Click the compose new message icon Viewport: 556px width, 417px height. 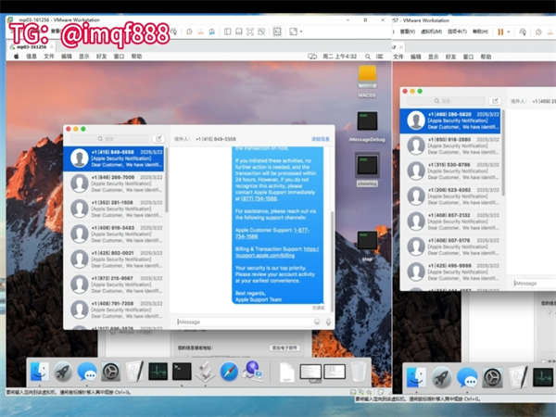pos(158,139)
